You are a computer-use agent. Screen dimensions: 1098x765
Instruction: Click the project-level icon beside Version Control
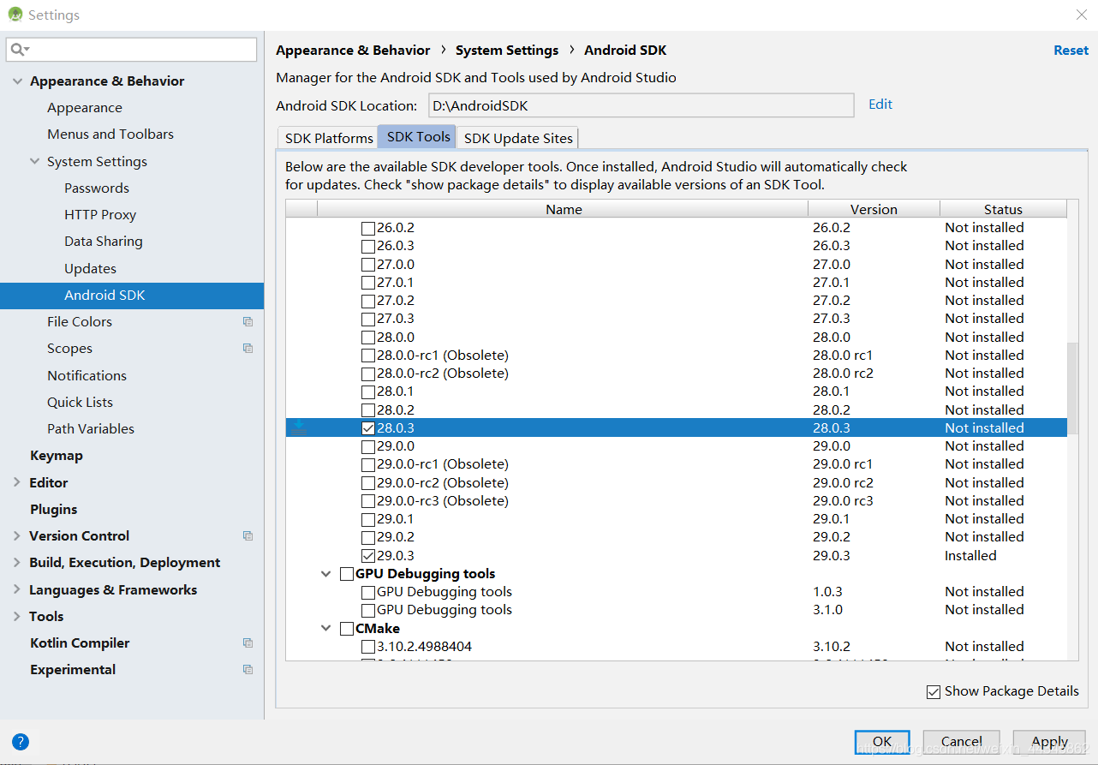(248, 536)
